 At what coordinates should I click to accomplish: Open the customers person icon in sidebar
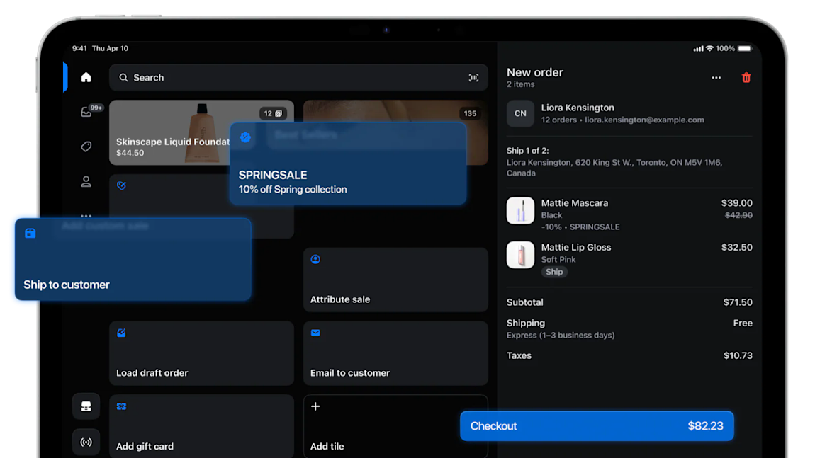tap(86, 181)
